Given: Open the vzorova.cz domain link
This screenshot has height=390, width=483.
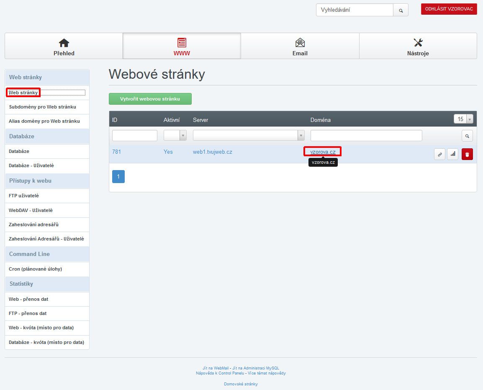Looking at the screenshot, I should (x=323, y=152).
